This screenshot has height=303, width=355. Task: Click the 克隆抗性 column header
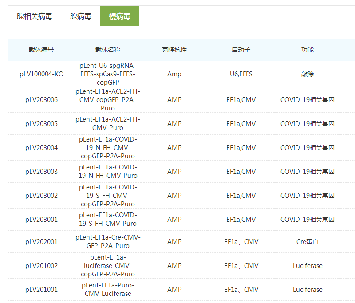pos(174,50)
